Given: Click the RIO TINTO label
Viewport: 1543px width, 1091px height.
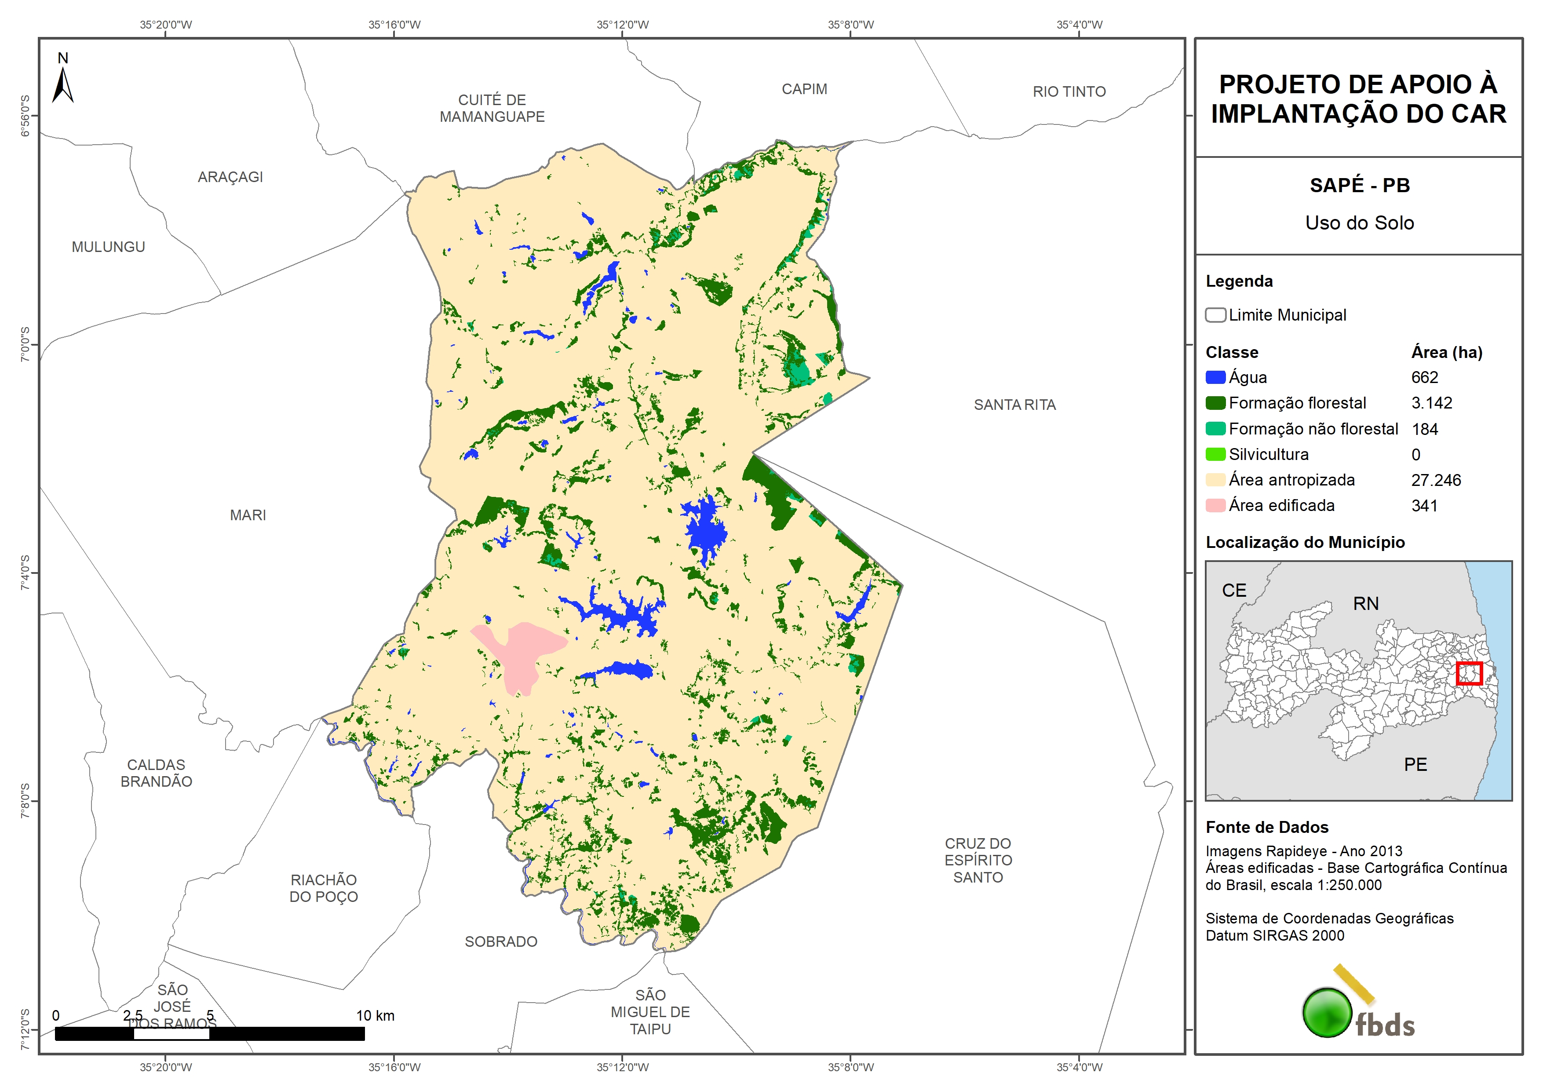Looking at the screenshot, I should coord(1069,91).
